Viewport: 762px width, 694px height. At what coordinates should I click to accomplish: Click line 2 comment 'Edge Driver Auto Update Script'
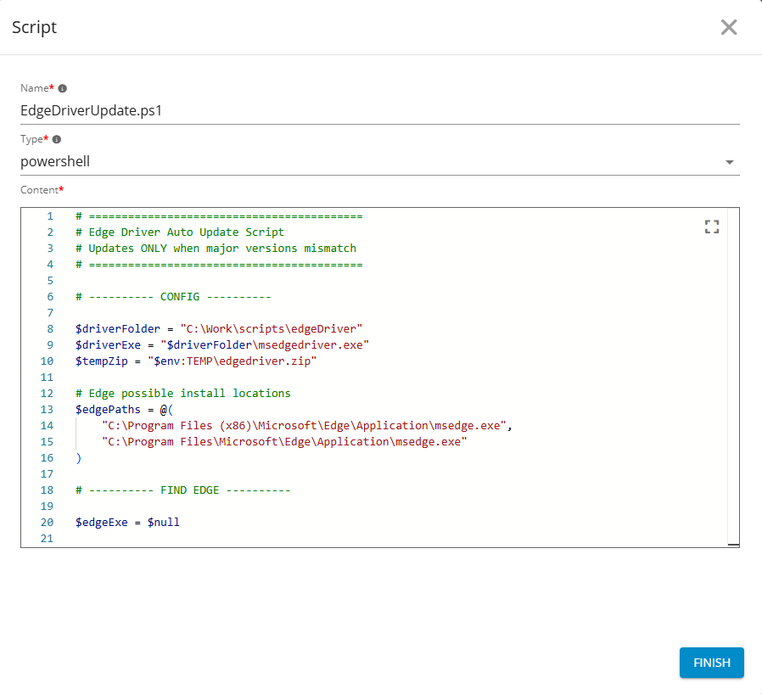click(179, 232)
